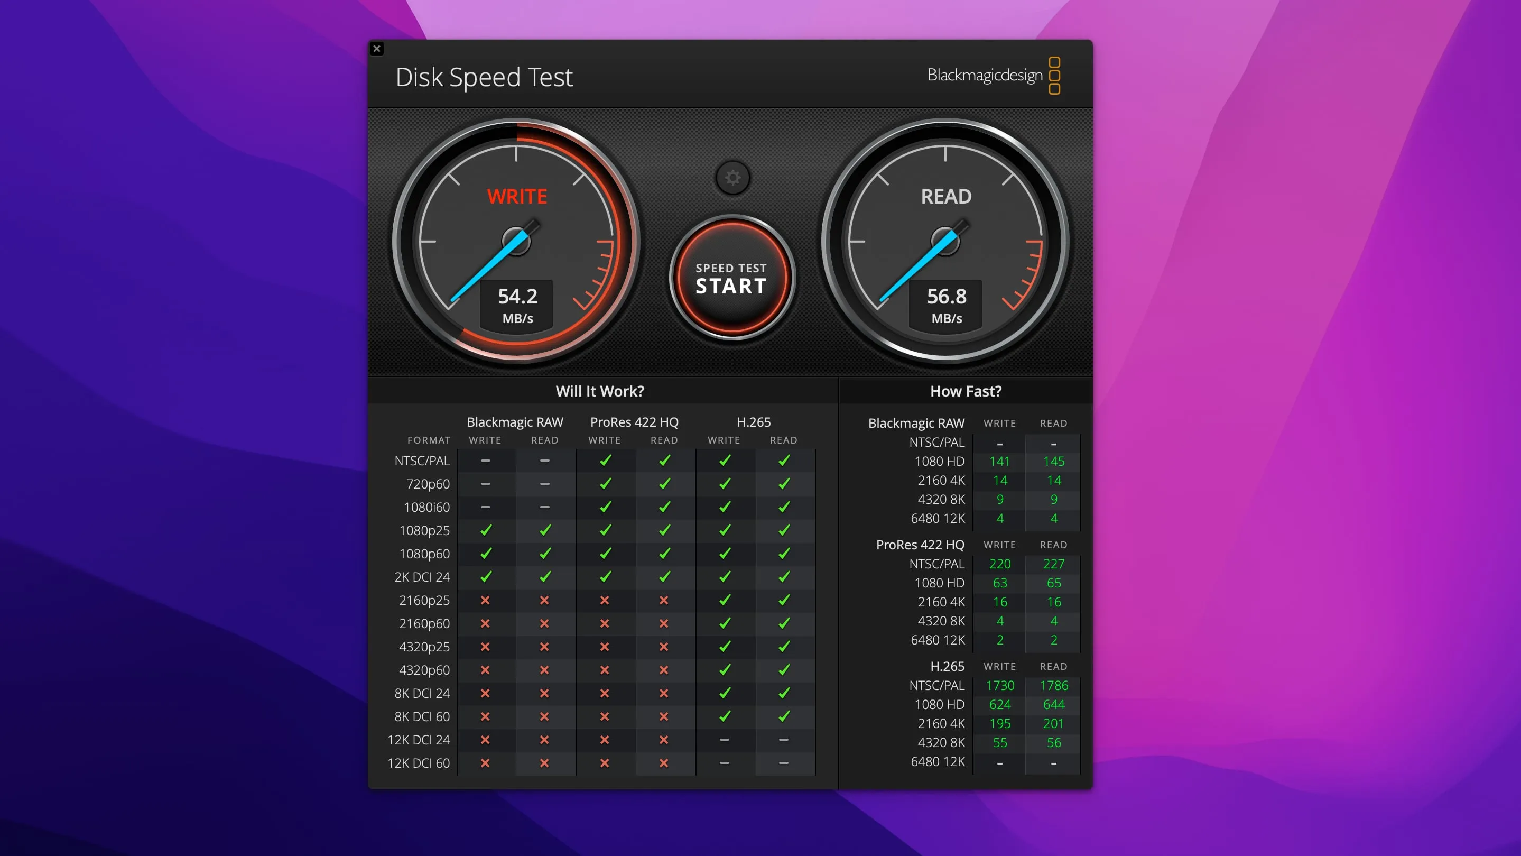Open the settings gear icon
The image size is (1521, 856).
click(732, 177)
